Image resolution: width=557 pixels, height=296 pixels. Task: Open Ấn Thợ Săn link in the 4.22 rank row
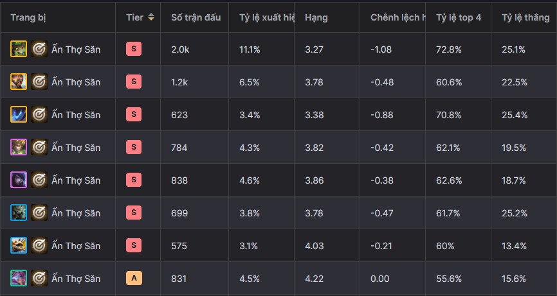[76, 278]
